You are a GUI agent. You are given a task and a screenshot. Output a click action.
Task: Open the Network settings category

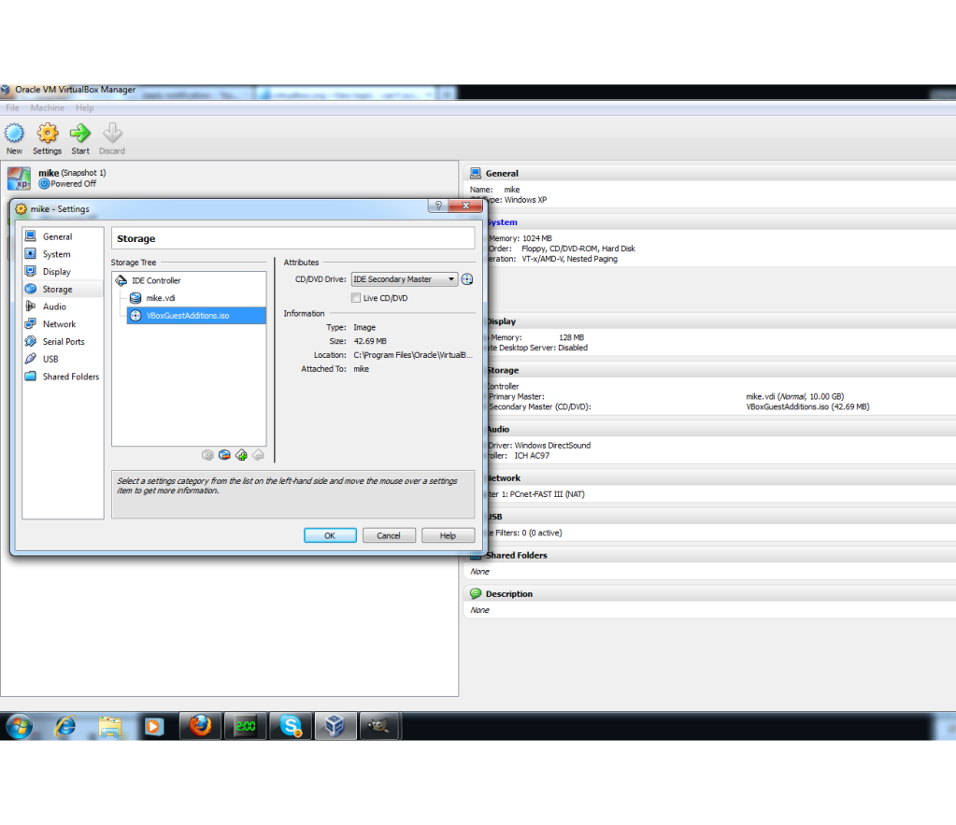pos(59,324)
